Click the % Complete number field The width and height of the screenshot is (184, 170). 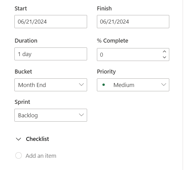click(x=129, y=55)
